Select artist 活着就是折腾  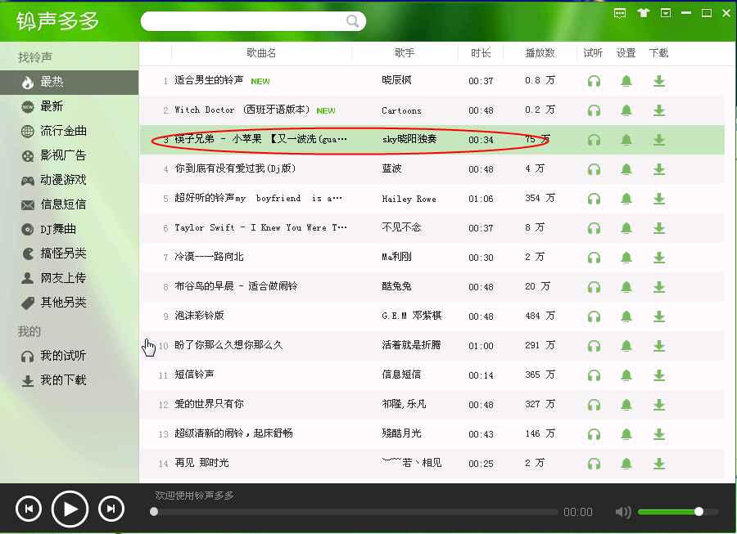tap(411, 345)
